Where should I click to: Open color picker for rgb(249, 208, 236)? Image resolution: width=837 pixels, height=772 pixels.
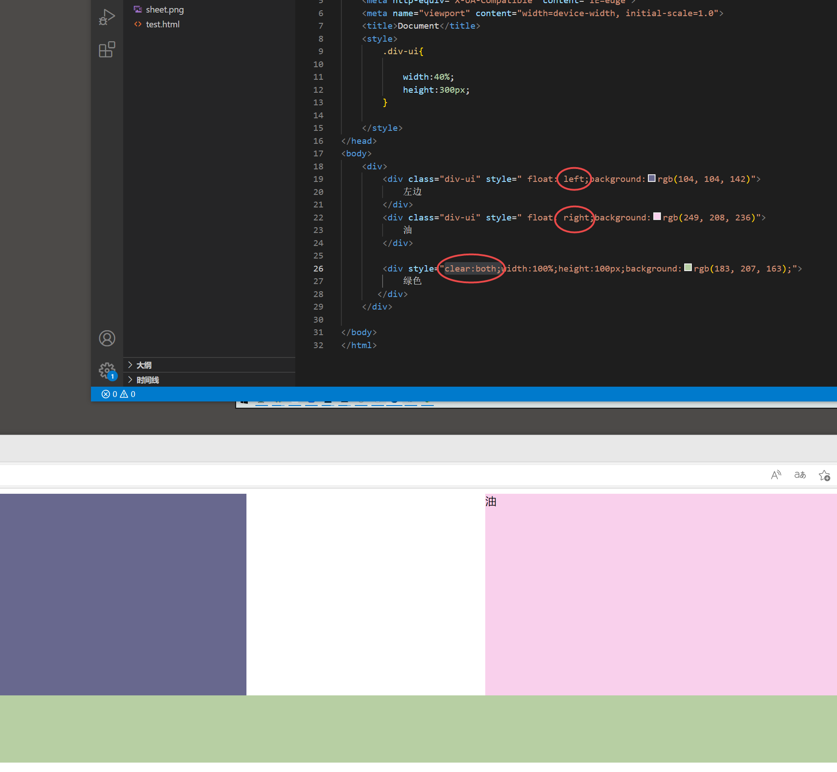click(657, 217)
